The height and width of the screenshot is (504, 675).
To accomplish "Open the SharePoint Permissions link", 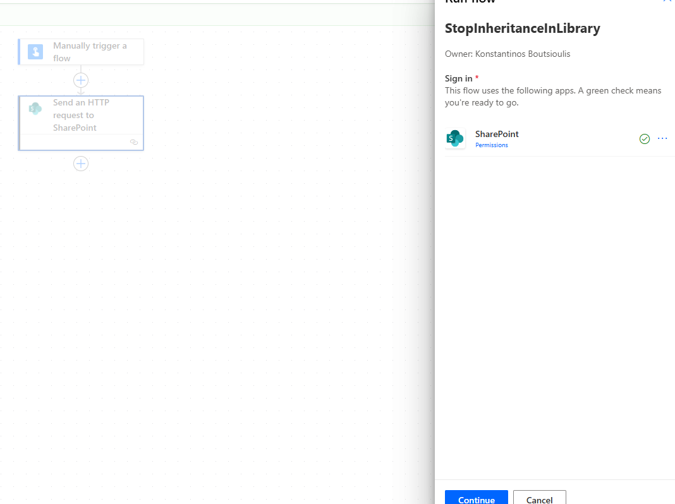I will [x=491, y=145].
